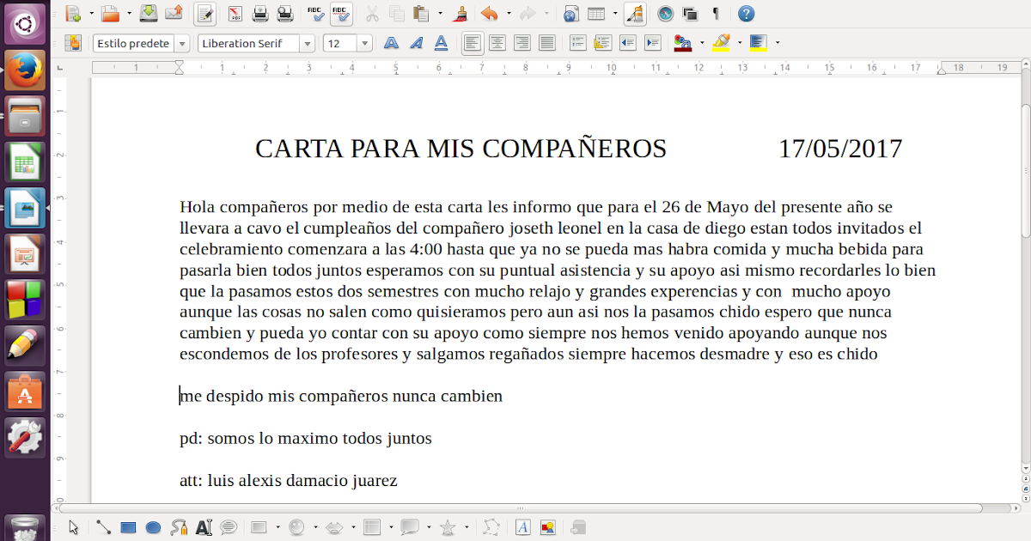Insert image From File icon
This screenshot has height=541, width=1031.
[547, 527]
